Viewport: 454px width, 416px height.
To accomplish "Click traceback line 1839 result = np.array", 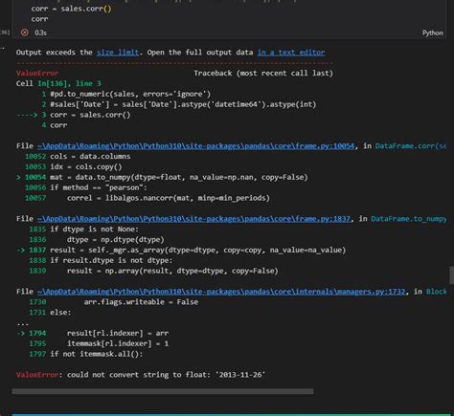I will coord(153,271).
